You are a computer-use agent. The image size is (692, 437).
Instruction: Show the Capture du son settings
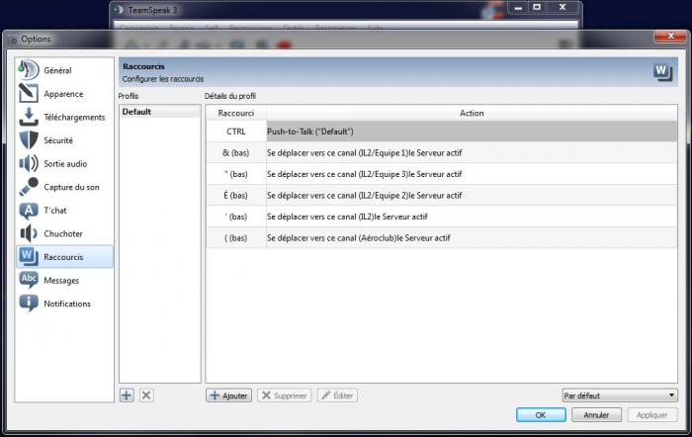coord(71,187)
